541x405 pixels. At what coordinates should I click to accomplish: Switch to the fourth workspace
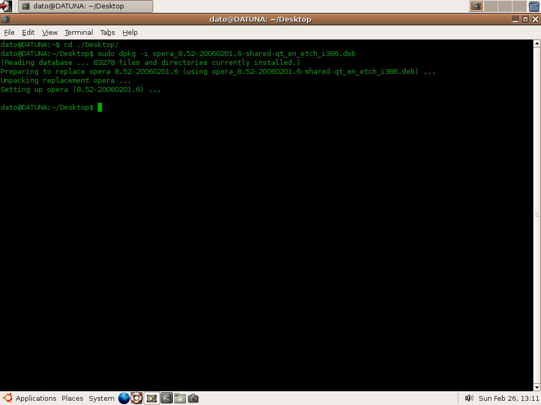pyautogui.click(x=519, y=6)
